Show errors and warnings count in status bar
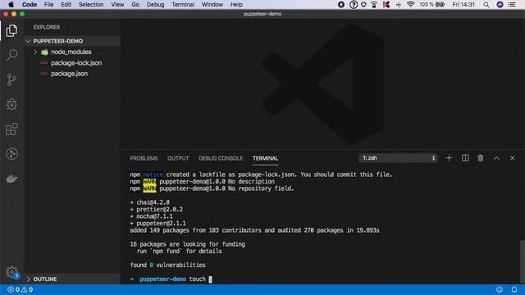 click(x=20, y=289)
